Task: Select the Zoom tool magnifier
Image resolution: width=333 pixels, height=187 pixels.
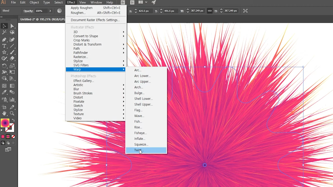Action: 12,113
